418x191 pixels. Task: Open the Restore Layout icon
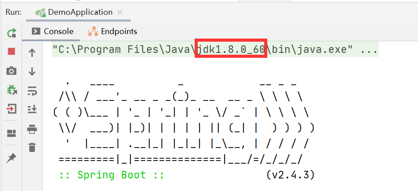[12, 133]
